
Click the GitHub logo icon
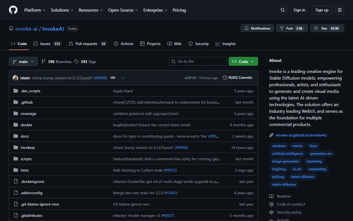click(x=13, y=10)
